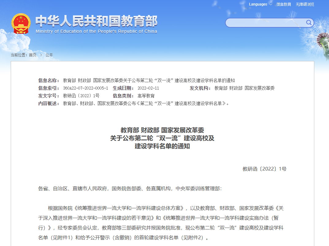
Task: Click the 发文机构 issuing agency value
Action: tap(244, 88)
